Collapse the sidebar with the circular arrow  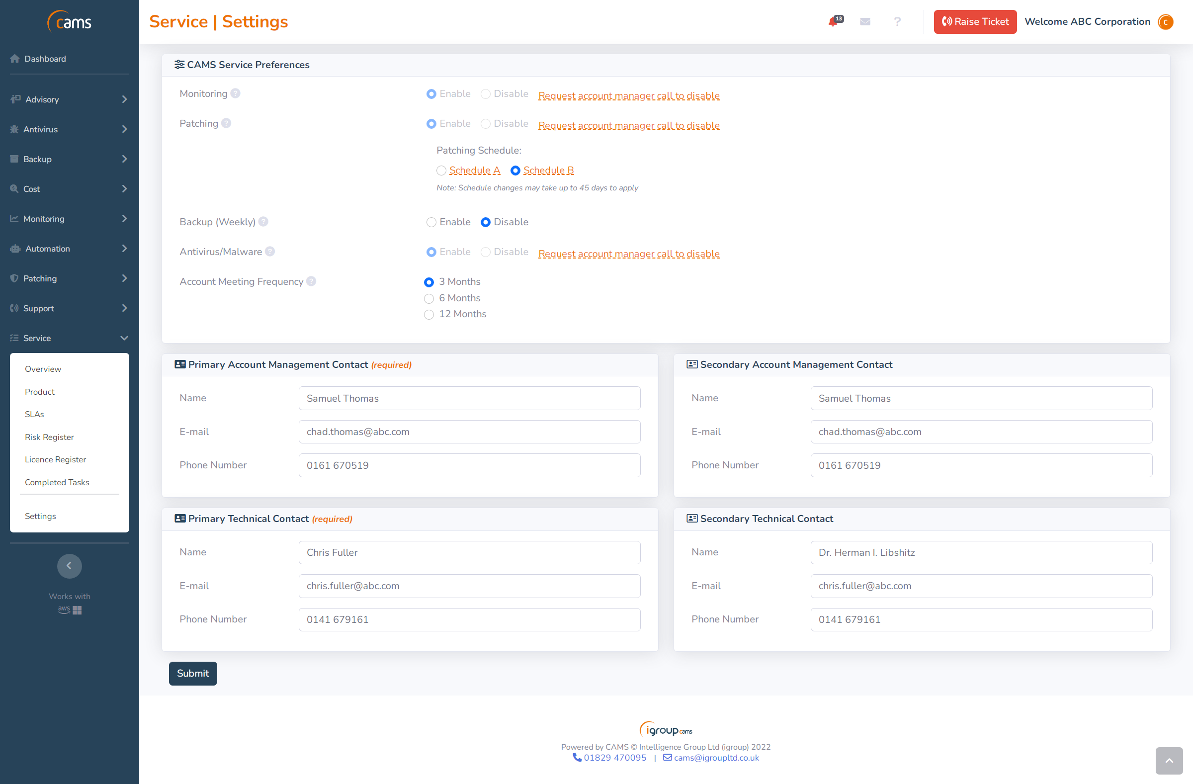pos(69,566)
